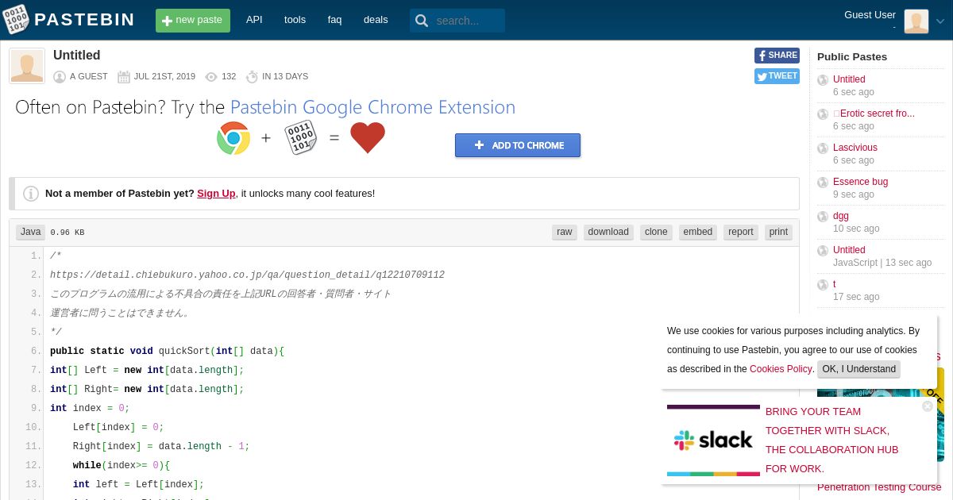The image size is (953, 500).
Task: Click the expiry clock icon beside IN 13 DAYS
Action: [x=252, y=77]
